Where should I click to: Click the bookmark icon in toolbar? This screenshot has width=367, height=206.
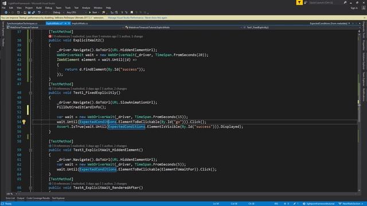point(132,13)
